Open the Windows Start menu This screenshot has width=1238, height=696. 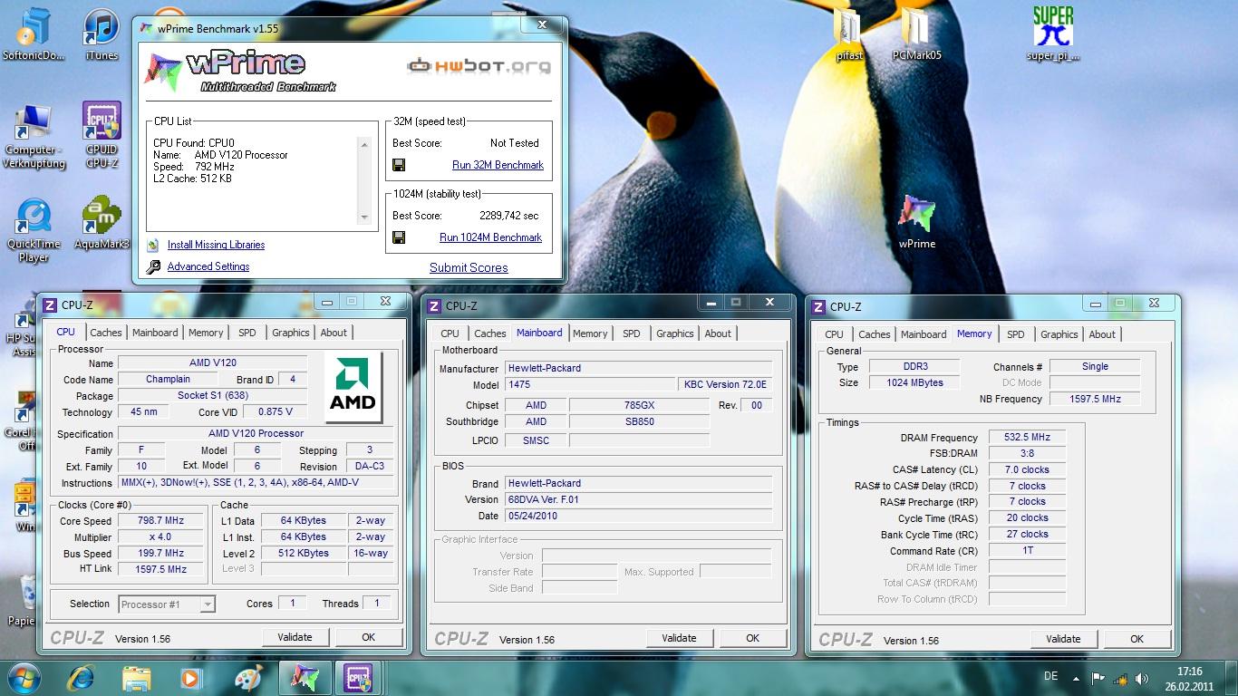click(x=24, y=678)
